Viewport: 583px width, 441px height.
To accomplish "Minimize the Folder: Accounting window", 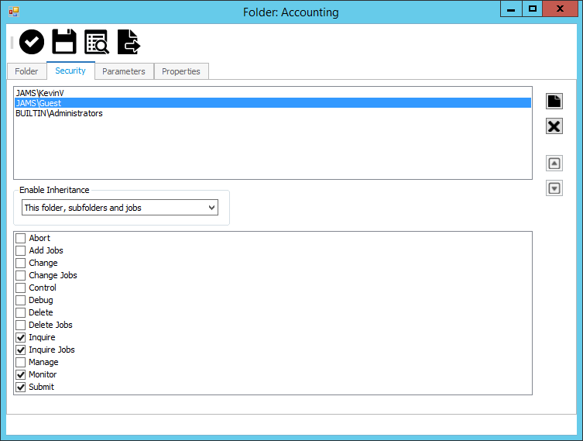I will pos(511,9).
